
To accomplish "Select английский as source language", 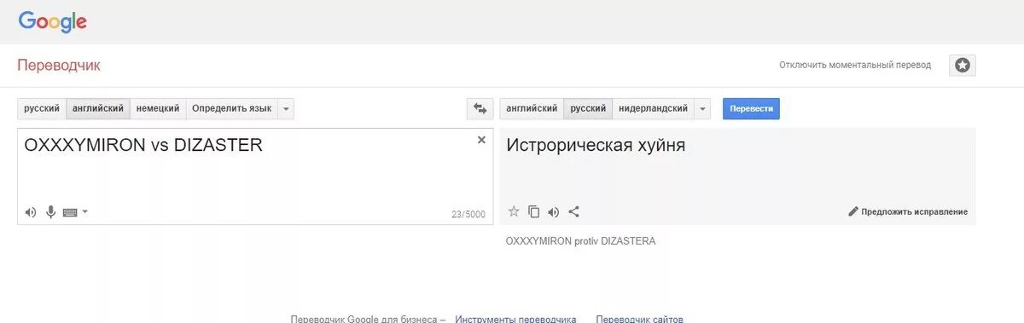I will point(98,108).
